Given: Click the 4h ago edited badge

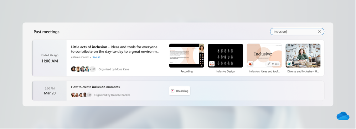Looking at the screenshot, I should click(273, 64).
